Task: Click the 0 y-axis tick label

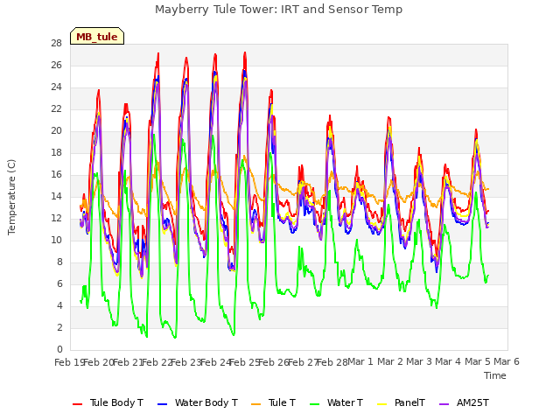Action: click(59, 349)
